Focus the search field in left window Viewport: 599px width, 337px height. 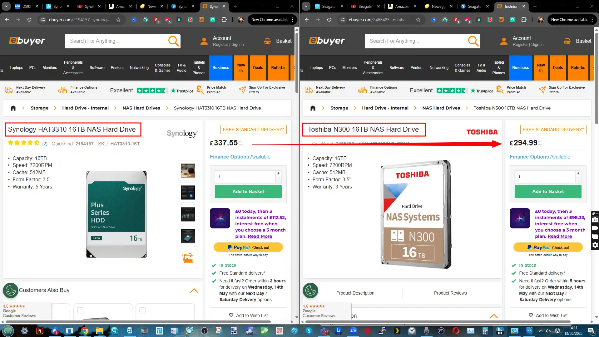coord(116,41)
